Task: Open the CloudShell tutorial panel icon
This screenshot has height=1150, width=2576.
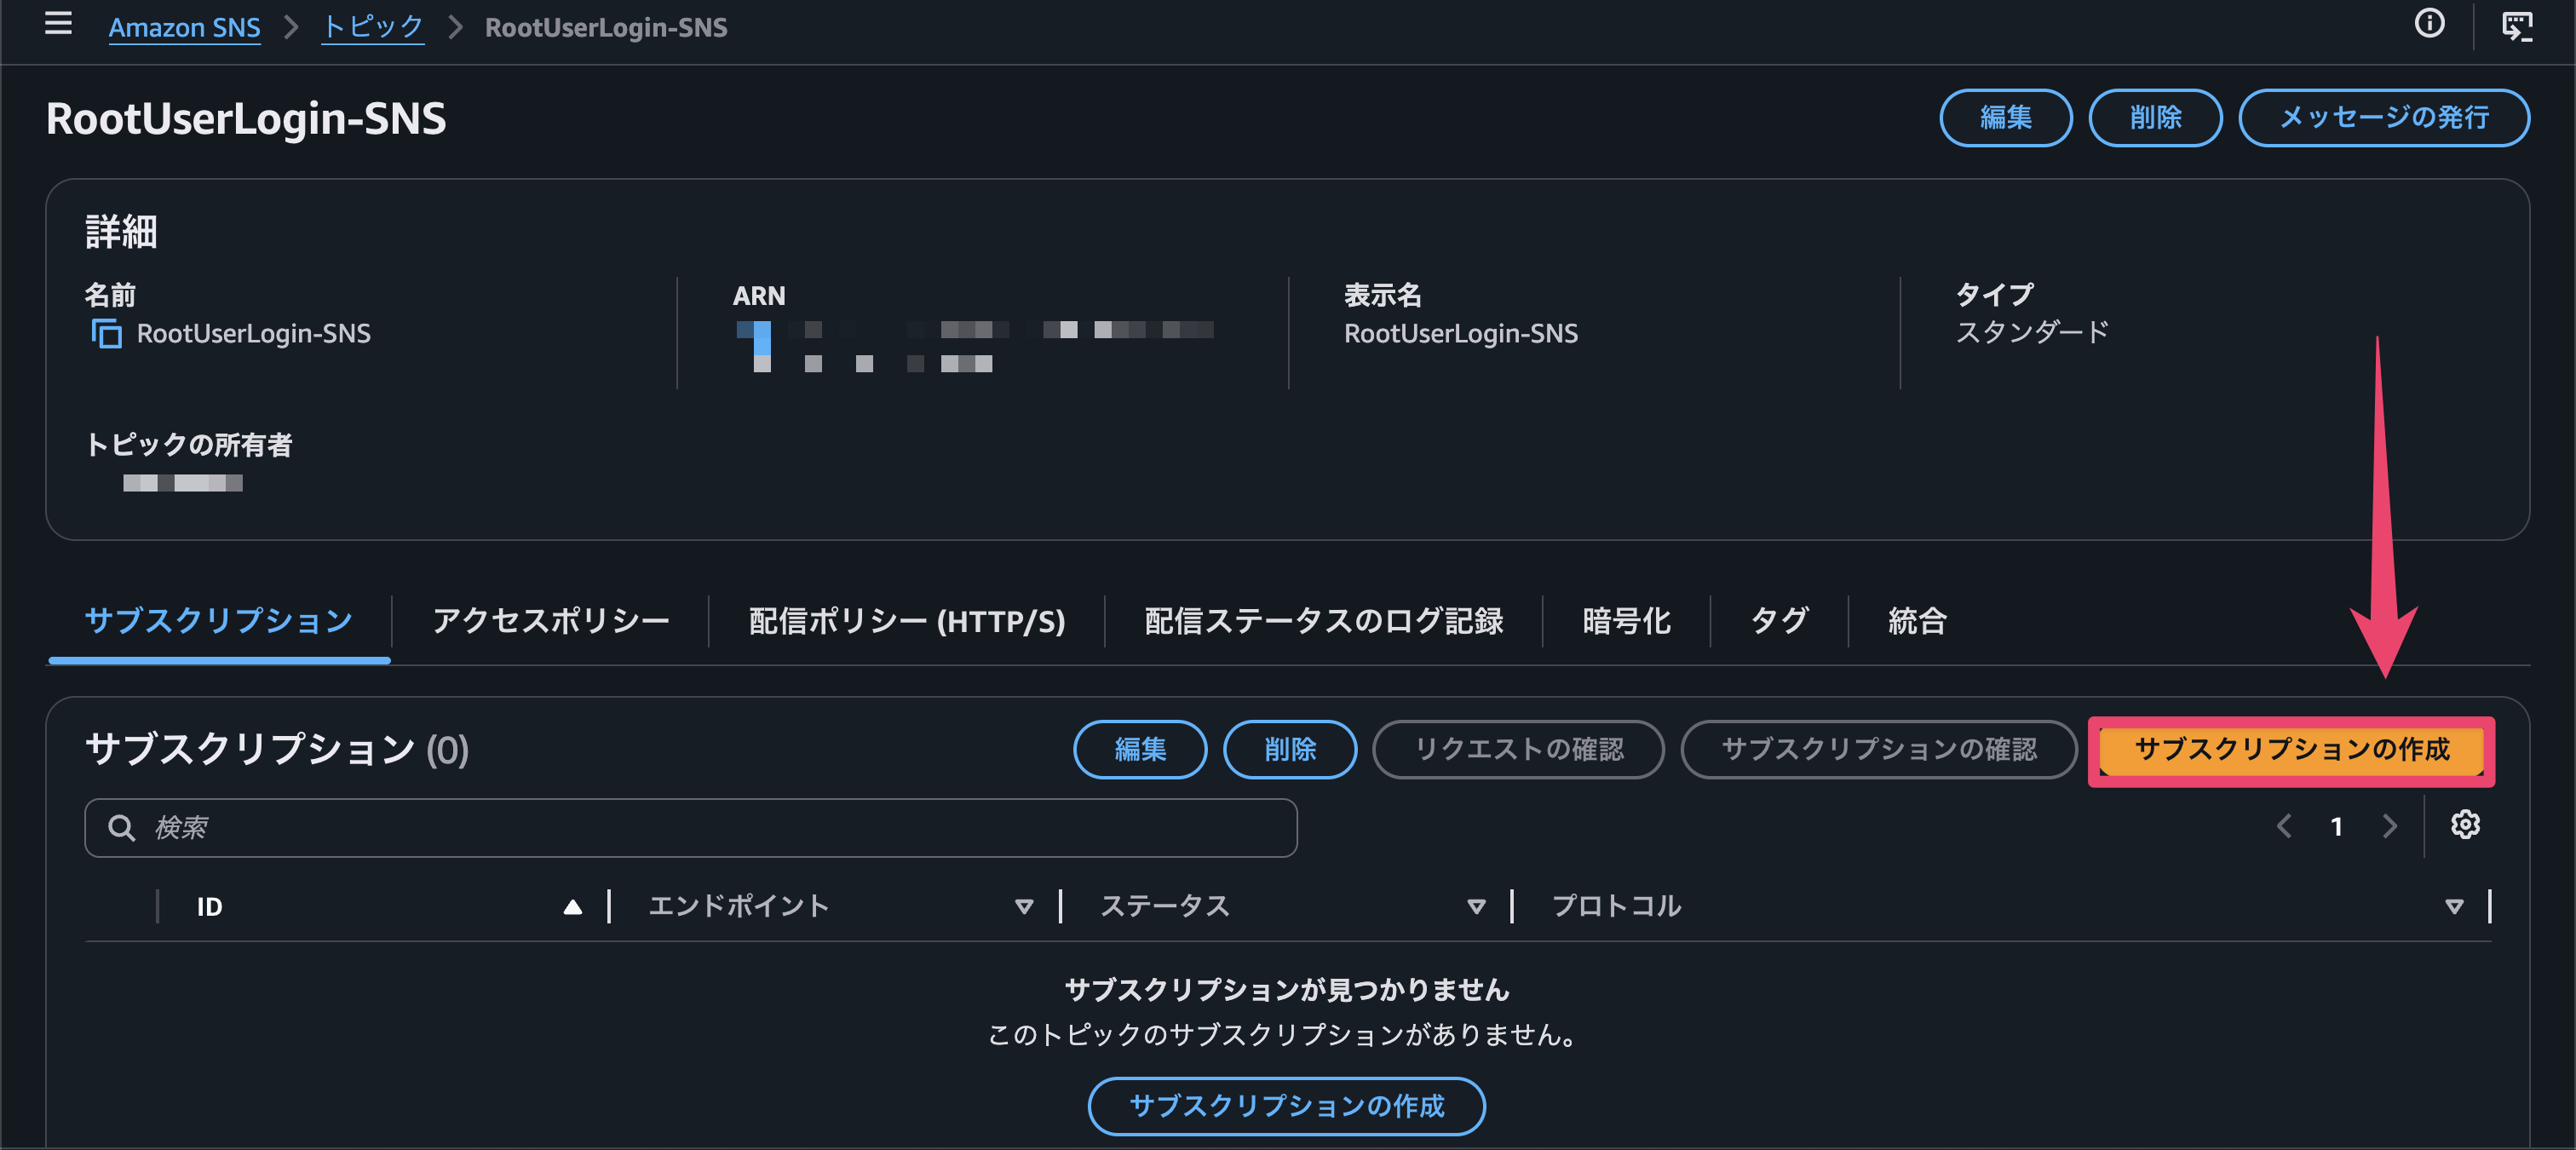Action: (x=2517, y=26)
